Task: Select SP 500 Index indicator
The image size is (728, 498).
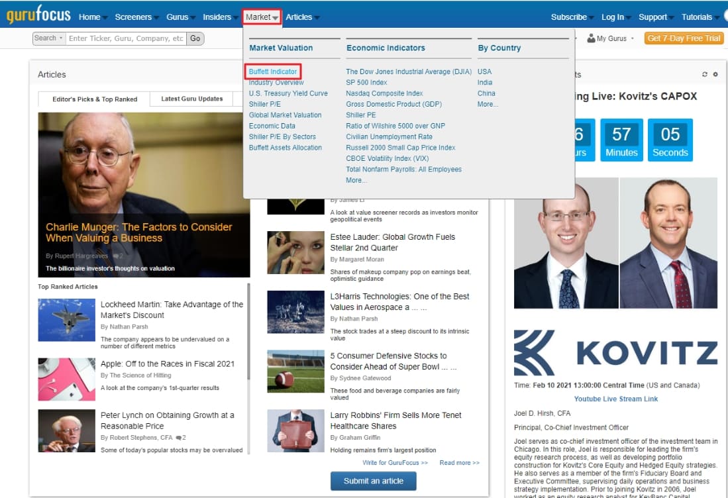Action: [366, 82]
